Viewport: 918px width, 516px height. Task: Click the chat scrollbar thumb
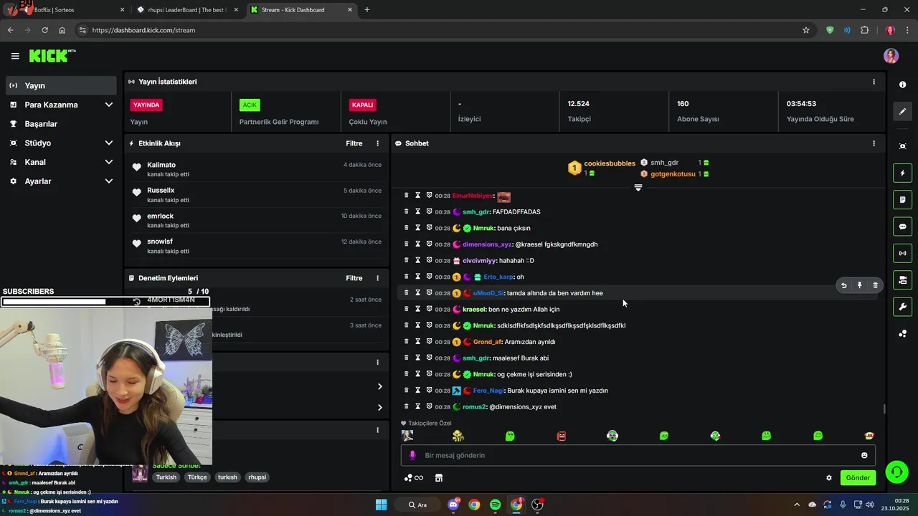tap(884, 409)
